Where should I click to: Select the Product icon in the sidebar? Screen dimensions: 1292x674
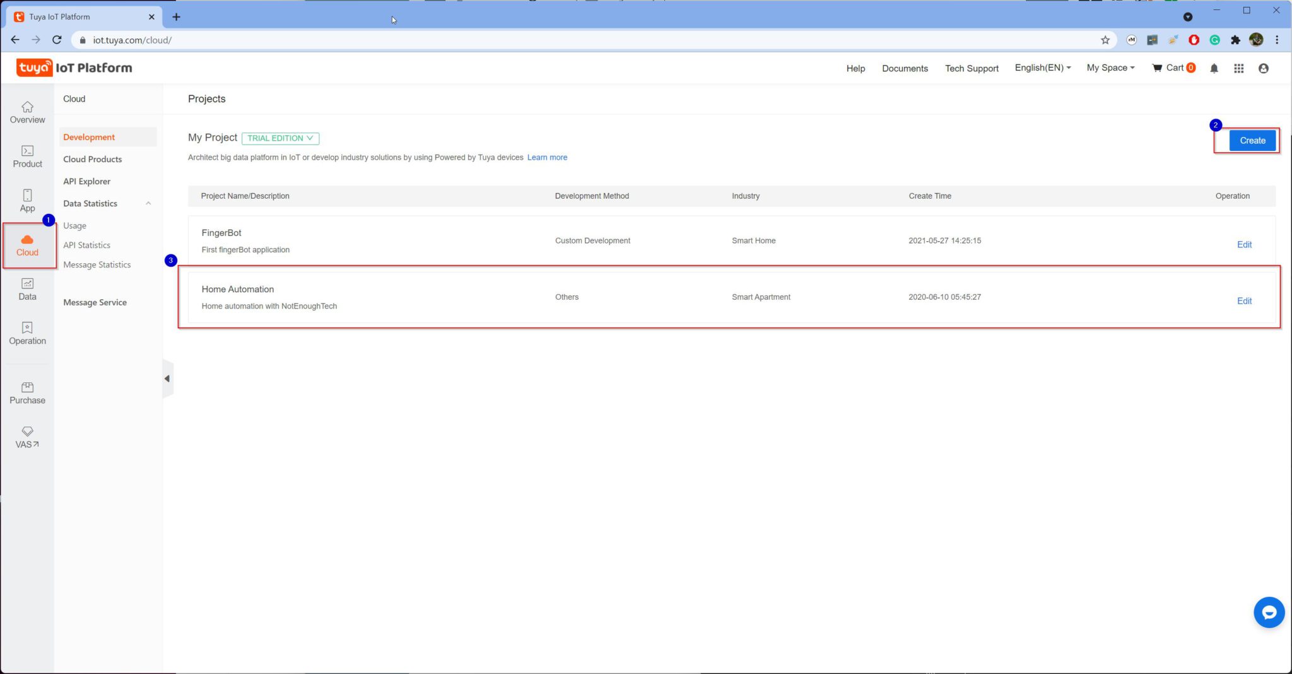tap(27, 157)
